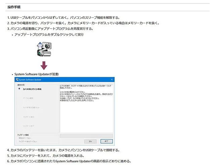This screenshot has width=215, height=165.
Task: Click step 1 about removing the USB cable
Action: click(63, 17)
